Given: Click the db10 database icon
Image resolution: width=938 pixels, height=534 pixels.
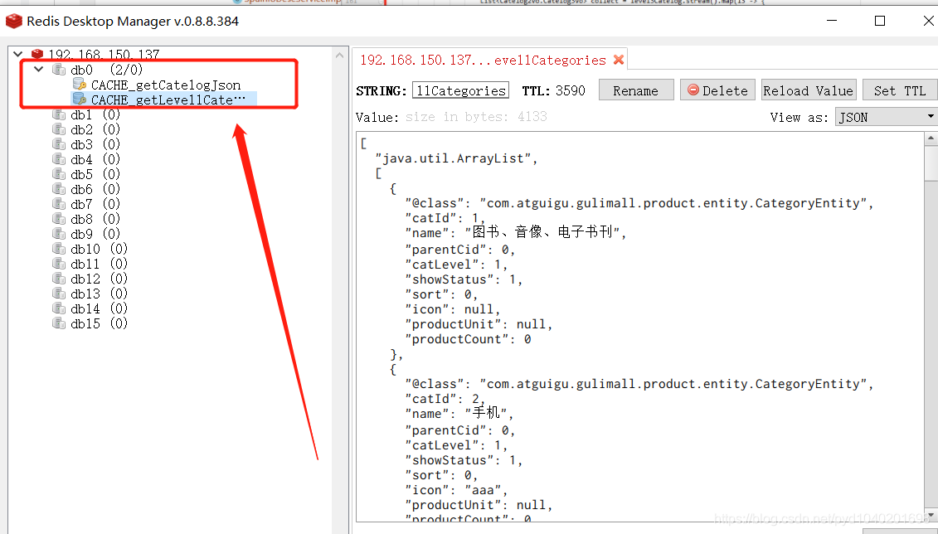Looking at the screenshot, I should [59, 249].
